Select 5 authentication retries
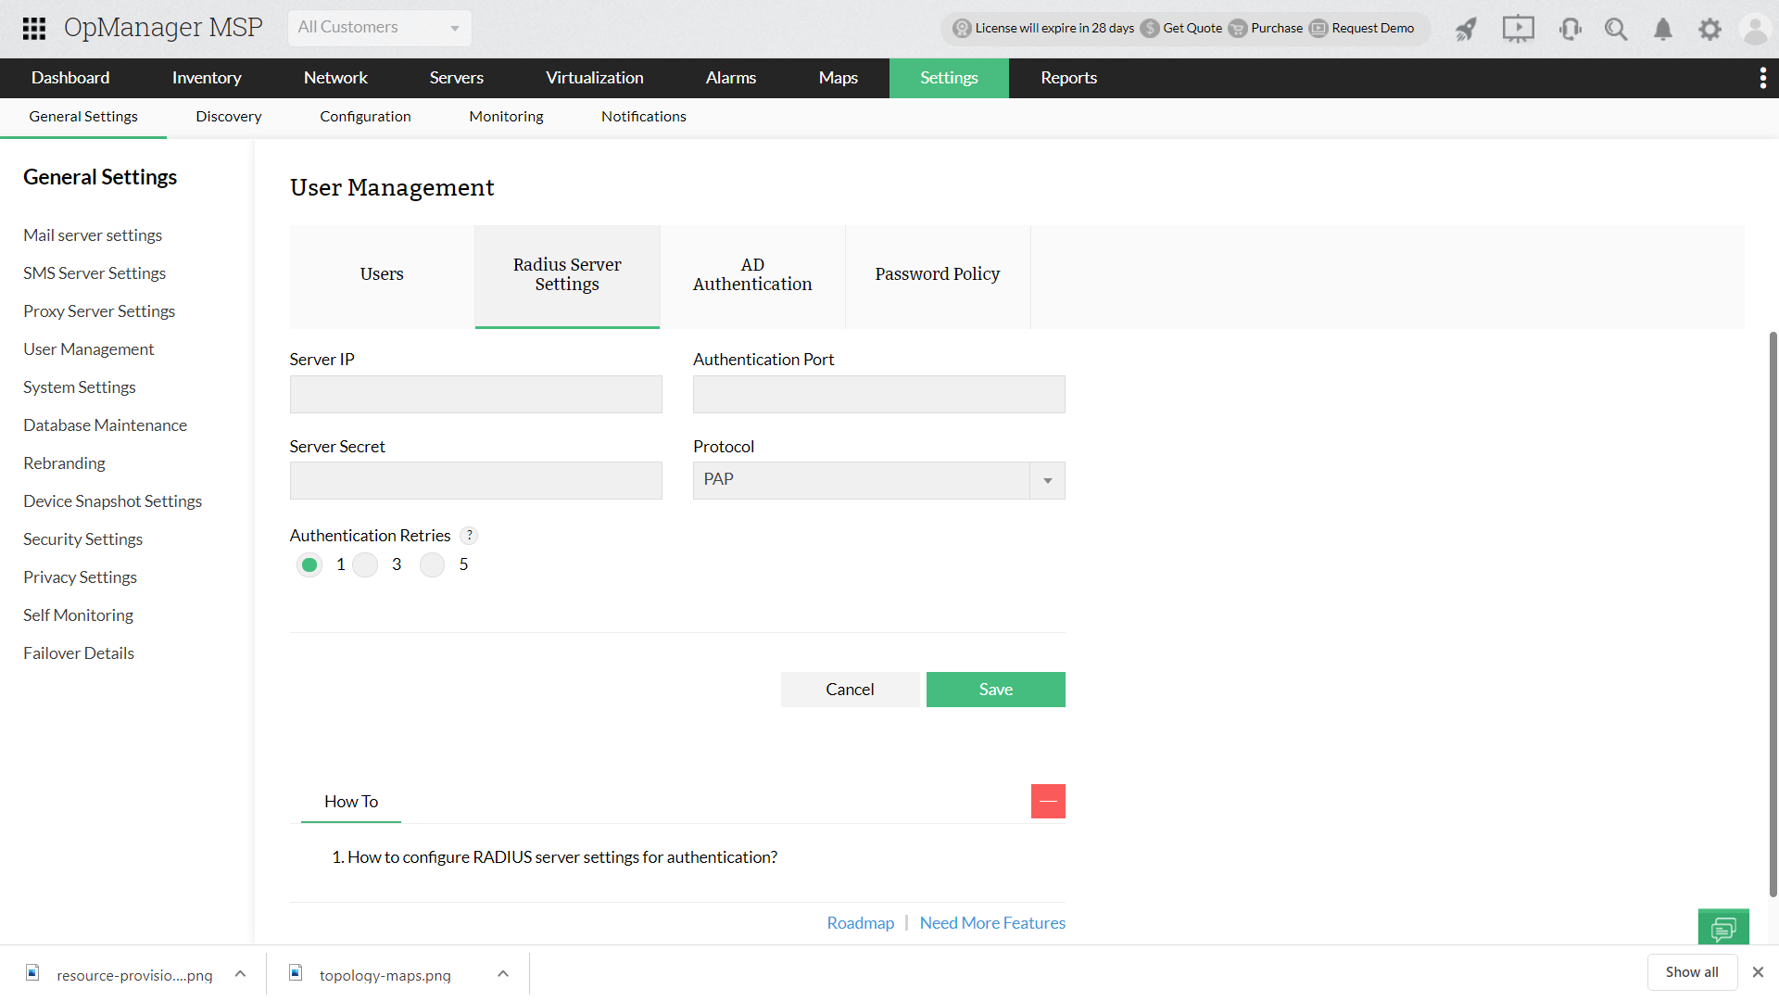Viewport: 1779px width, 1001px height. (433, 564)
